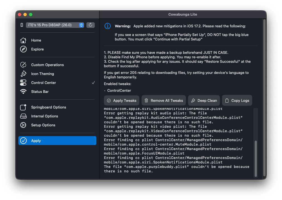
Task: Click the AudioConferenceControlCenterModule.plist log line
Action: (173, 117)
